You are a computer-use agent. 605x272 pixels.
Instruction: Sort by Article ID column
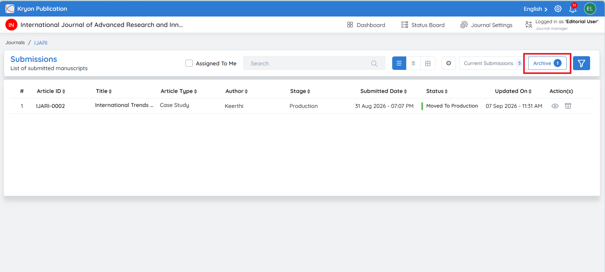(51, 91)
